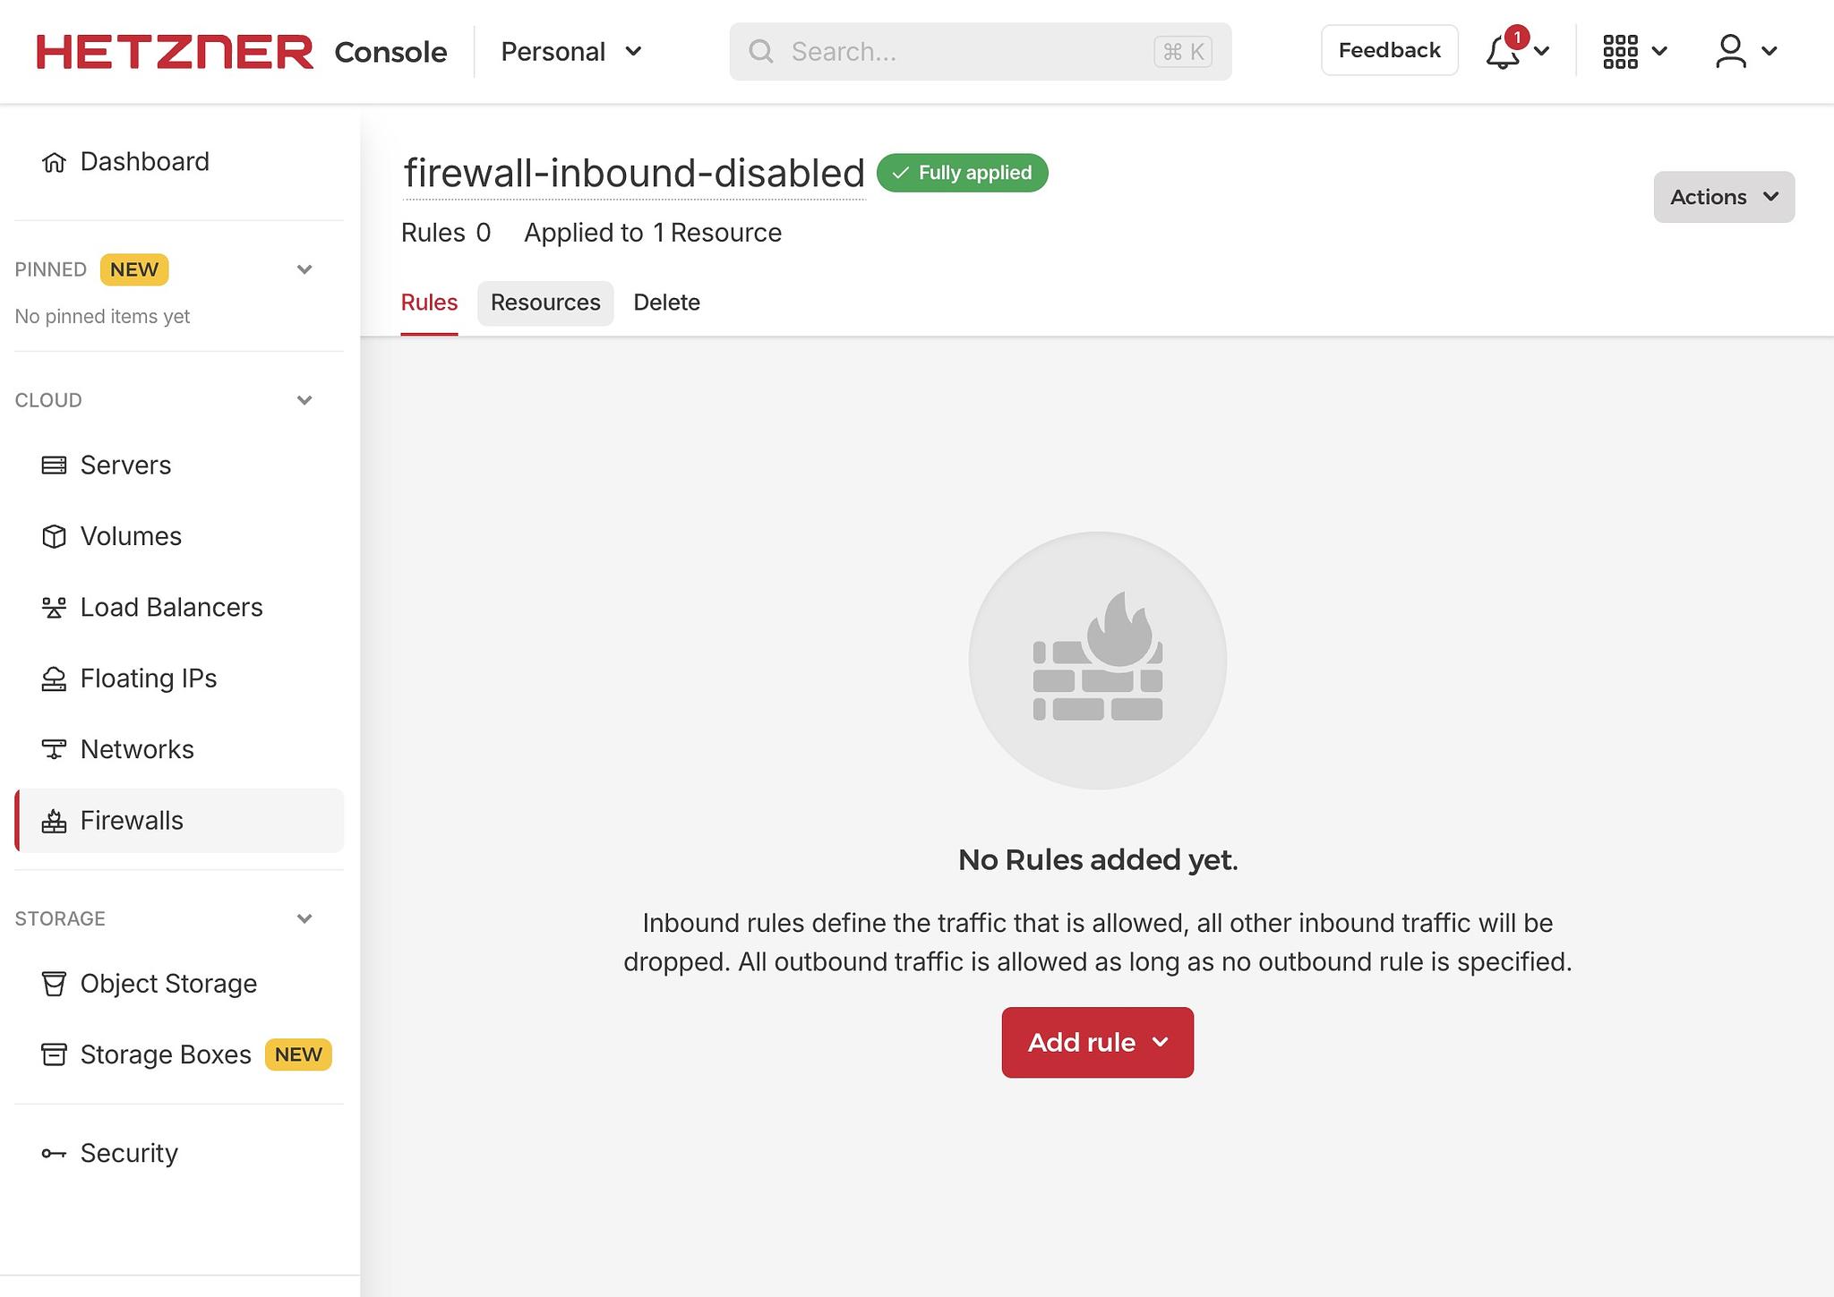Switch to the Resources tab
Viewport: 1834px width, 1297px height.
[x=545, y=303]
